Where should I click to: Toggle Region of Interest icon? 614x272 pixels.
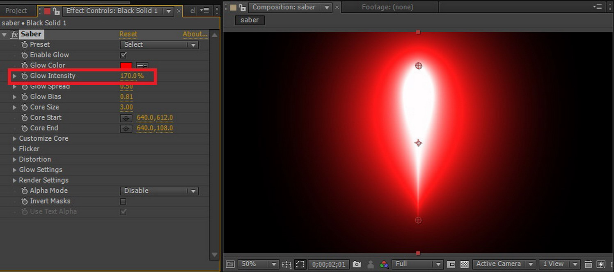(451, 264)
